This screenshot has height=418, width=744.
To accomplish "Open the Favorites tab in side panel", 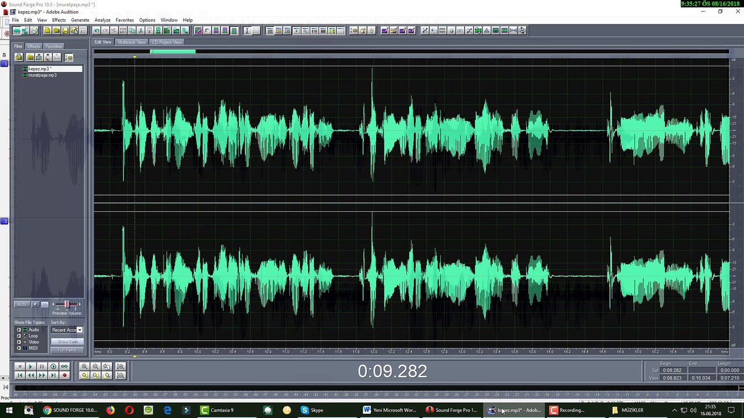I will click(x=53, y=46).
